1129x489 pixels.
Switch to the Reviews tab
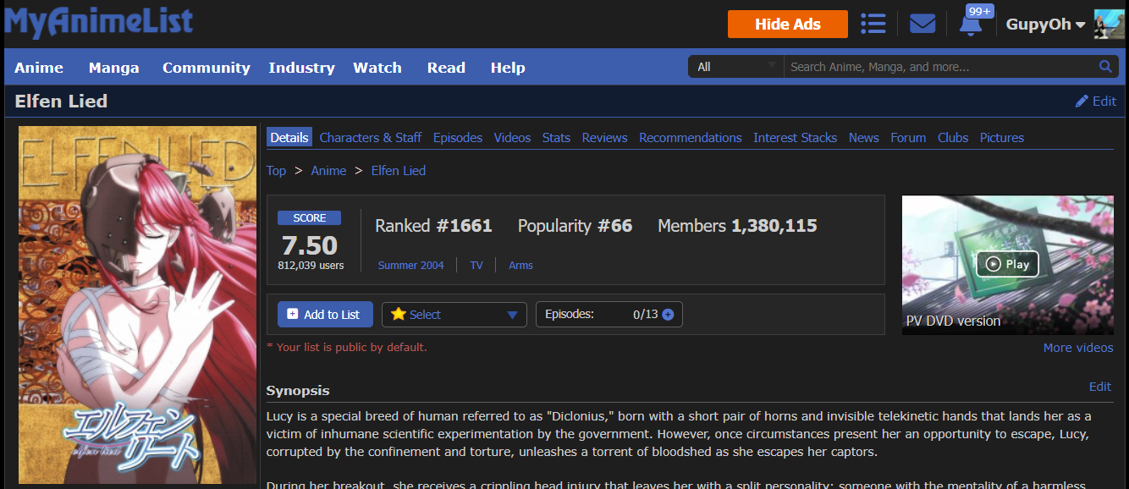click(x=605, y=137)
